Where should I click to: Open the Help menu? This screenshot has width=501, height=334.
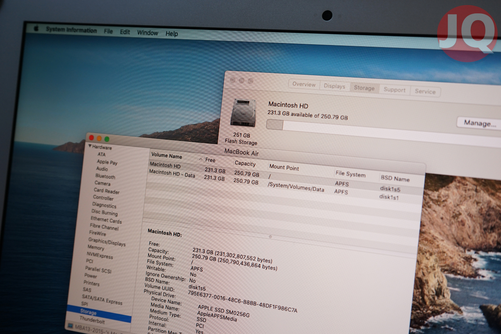pyautogui.click(x=172, y=34)
